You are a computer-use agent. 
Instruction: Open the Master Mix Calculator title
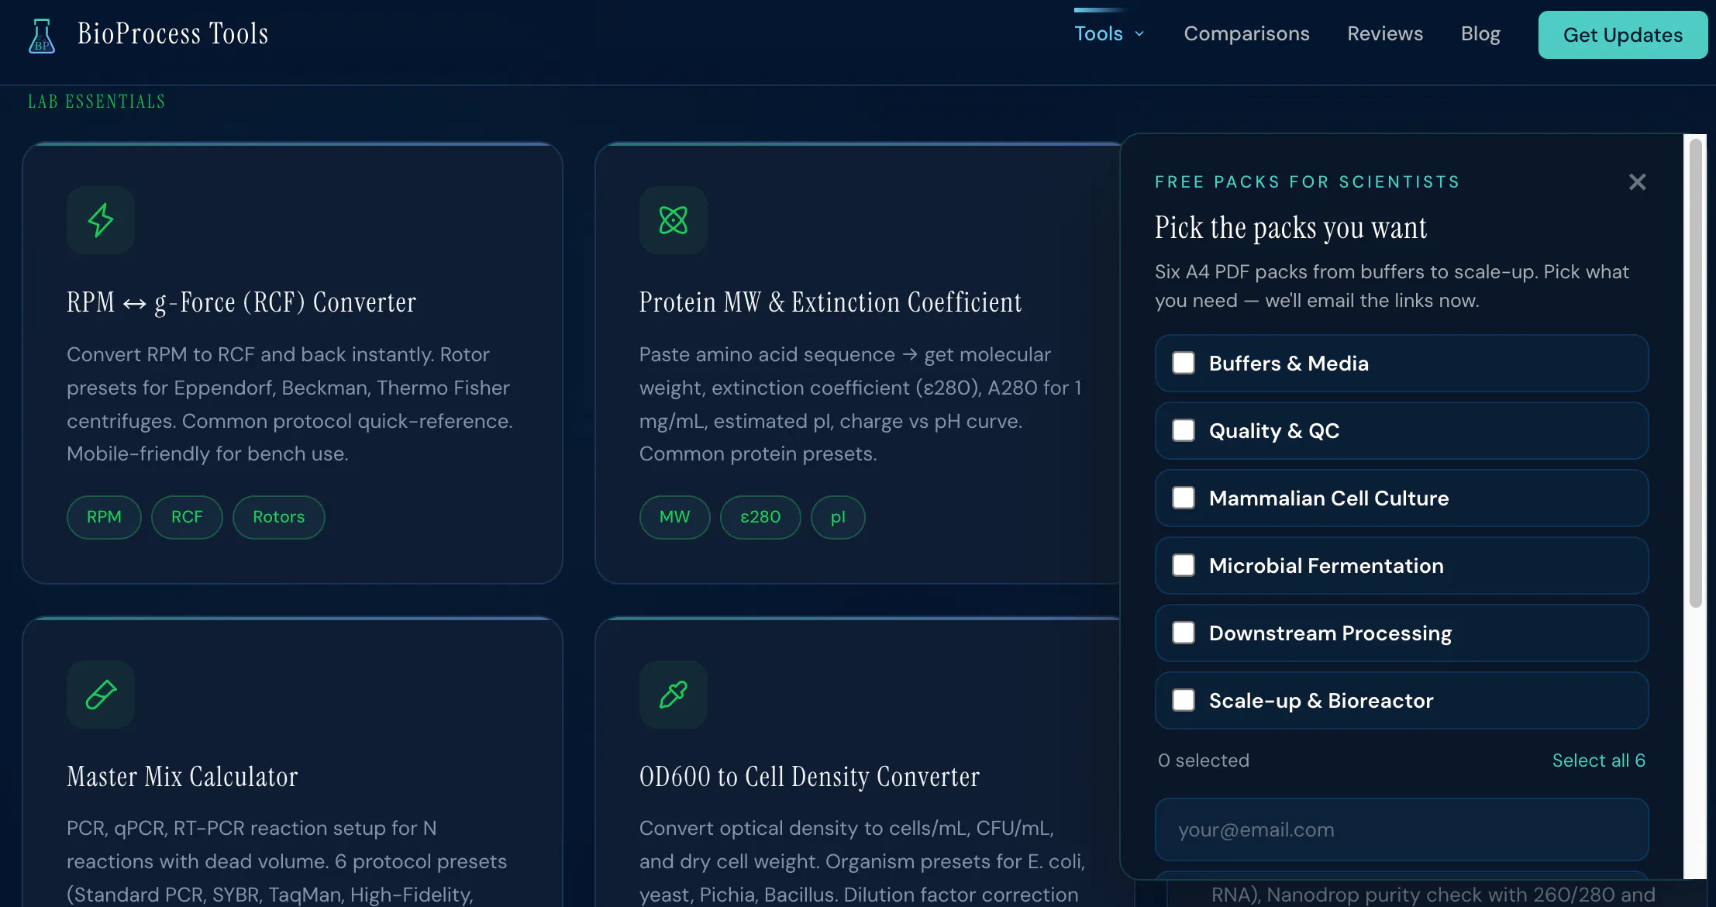tap(182, 777)
